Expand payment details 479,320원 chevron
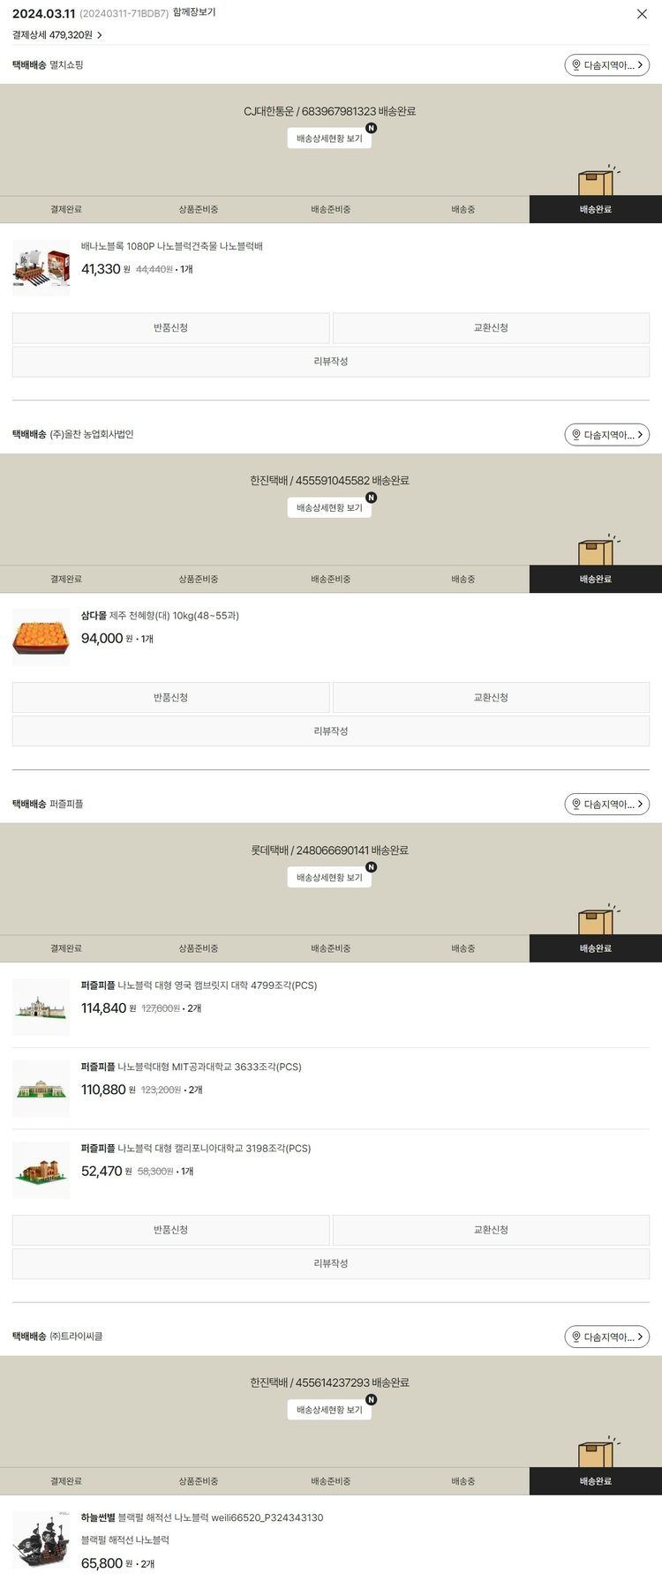The image size is (662, 1588). pyautogui.click(x=100, y=35)
